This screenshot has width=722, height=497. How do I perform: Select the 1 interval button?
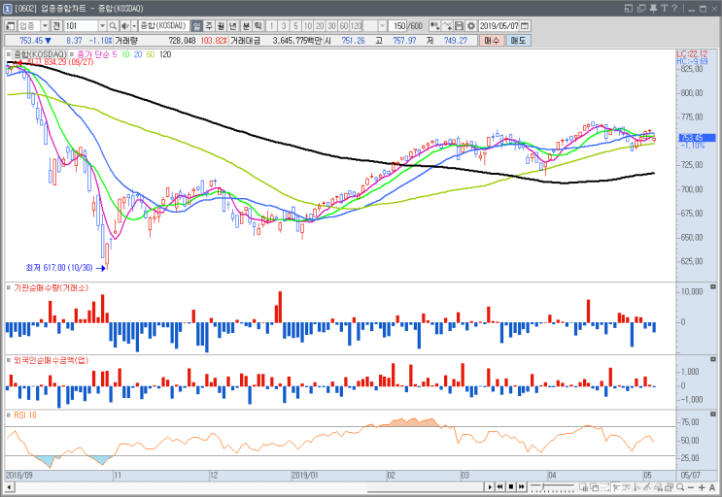(x=272, y=26)
